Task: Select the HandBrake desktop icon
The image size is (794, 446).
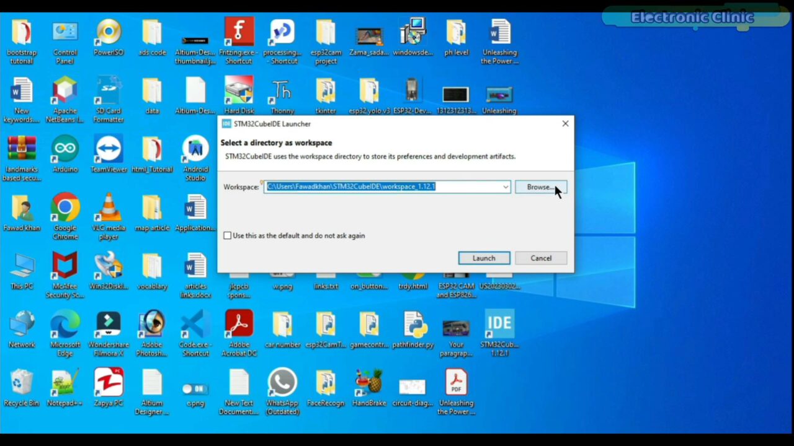Action: click(x=369, y=388)
